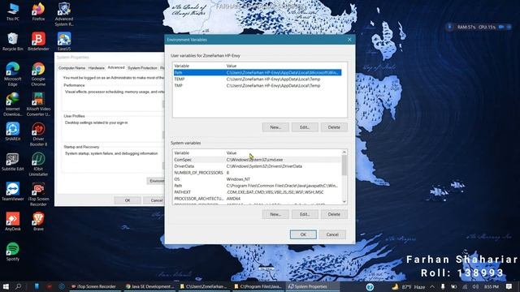Open Subtitle Edit desktop icon
Screen dimensions: 520x292
point(13,161)
